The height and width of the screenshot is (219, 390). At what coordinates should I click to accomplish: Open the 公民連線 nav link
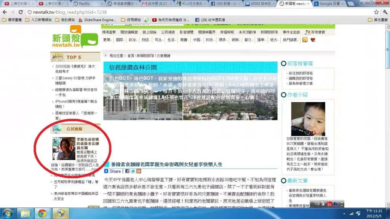click(x=168, y=32)
